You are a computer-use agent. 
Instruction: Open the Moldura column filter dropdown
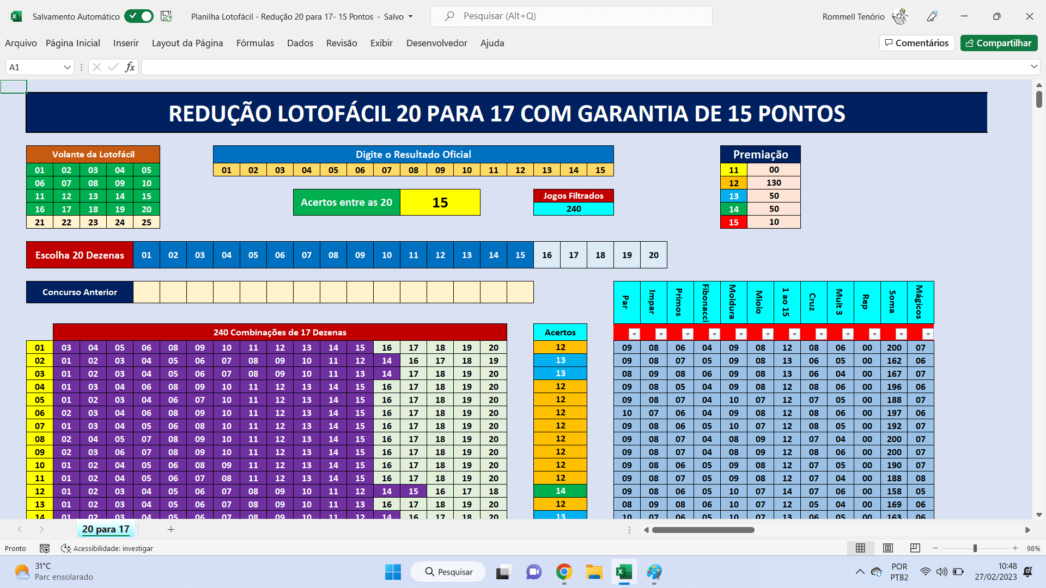point(741,334)
